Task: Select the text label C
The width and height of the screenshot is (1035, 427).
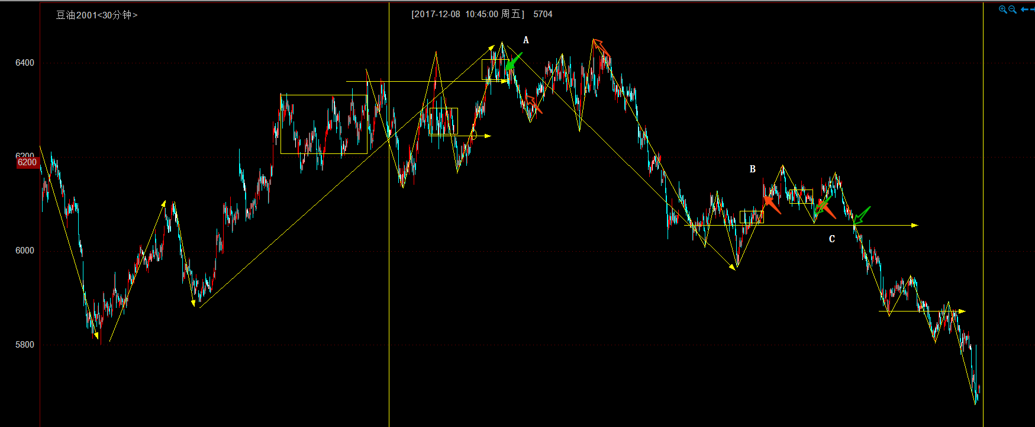Action: (832, 239)
